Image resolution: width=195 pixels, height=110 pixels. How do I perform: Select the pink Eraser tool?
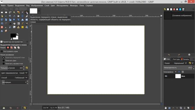tap(2, 27)
